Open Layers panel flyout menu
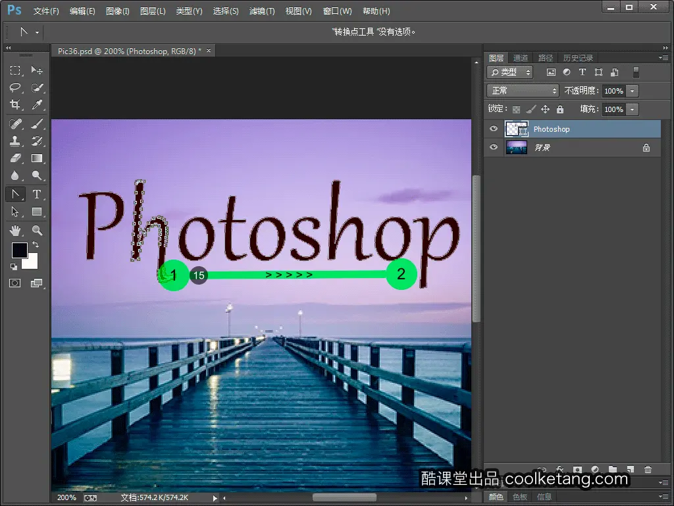Image resolution: width=674 pixels, height=506 pixels. coord(663,58)
